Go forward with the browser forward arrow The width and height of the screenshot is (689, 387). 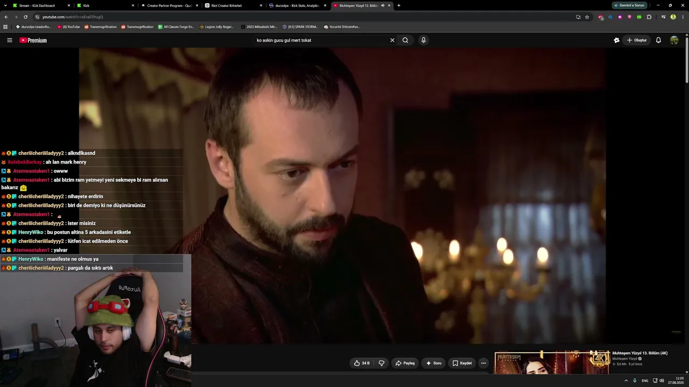point(16,17)
